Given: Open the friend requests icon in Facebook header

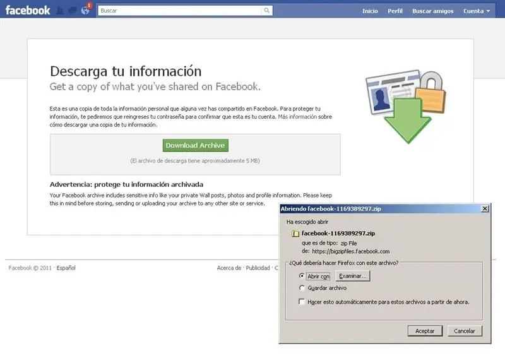Looking at the screenshot, I should coord(60,11).
